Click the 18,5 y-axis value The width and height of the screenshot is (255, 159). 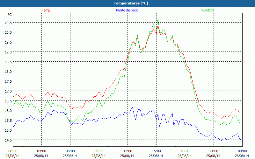click(x=8, y=62)
